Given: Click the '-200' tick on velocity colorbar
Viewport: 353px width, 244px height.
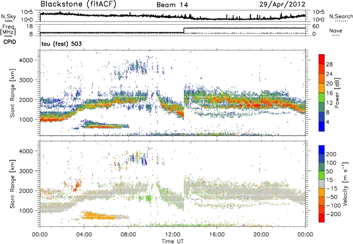Looking at the screenshot, I should [x=334, y=214].
